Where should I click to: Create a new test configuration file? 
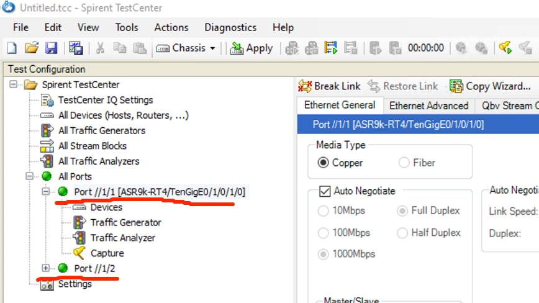point(12,48)
